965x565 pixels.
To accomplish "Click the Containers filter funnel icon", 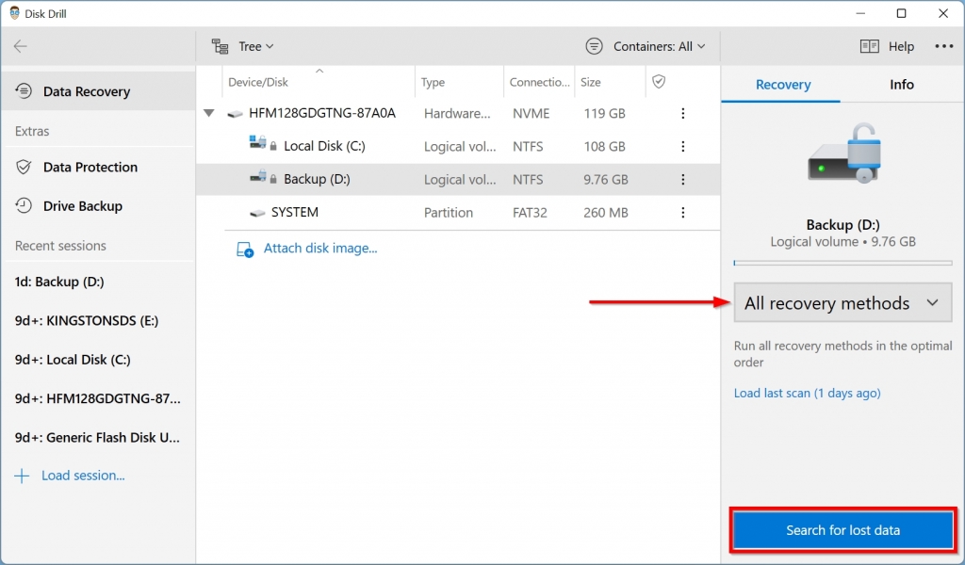I will pos(594,45).
